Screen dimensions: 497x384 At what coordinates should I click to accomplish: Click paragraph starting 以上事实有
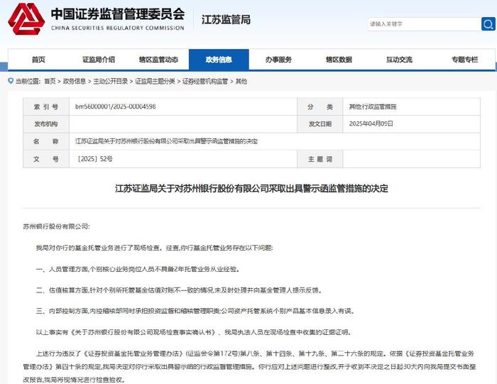coord(194,332)
